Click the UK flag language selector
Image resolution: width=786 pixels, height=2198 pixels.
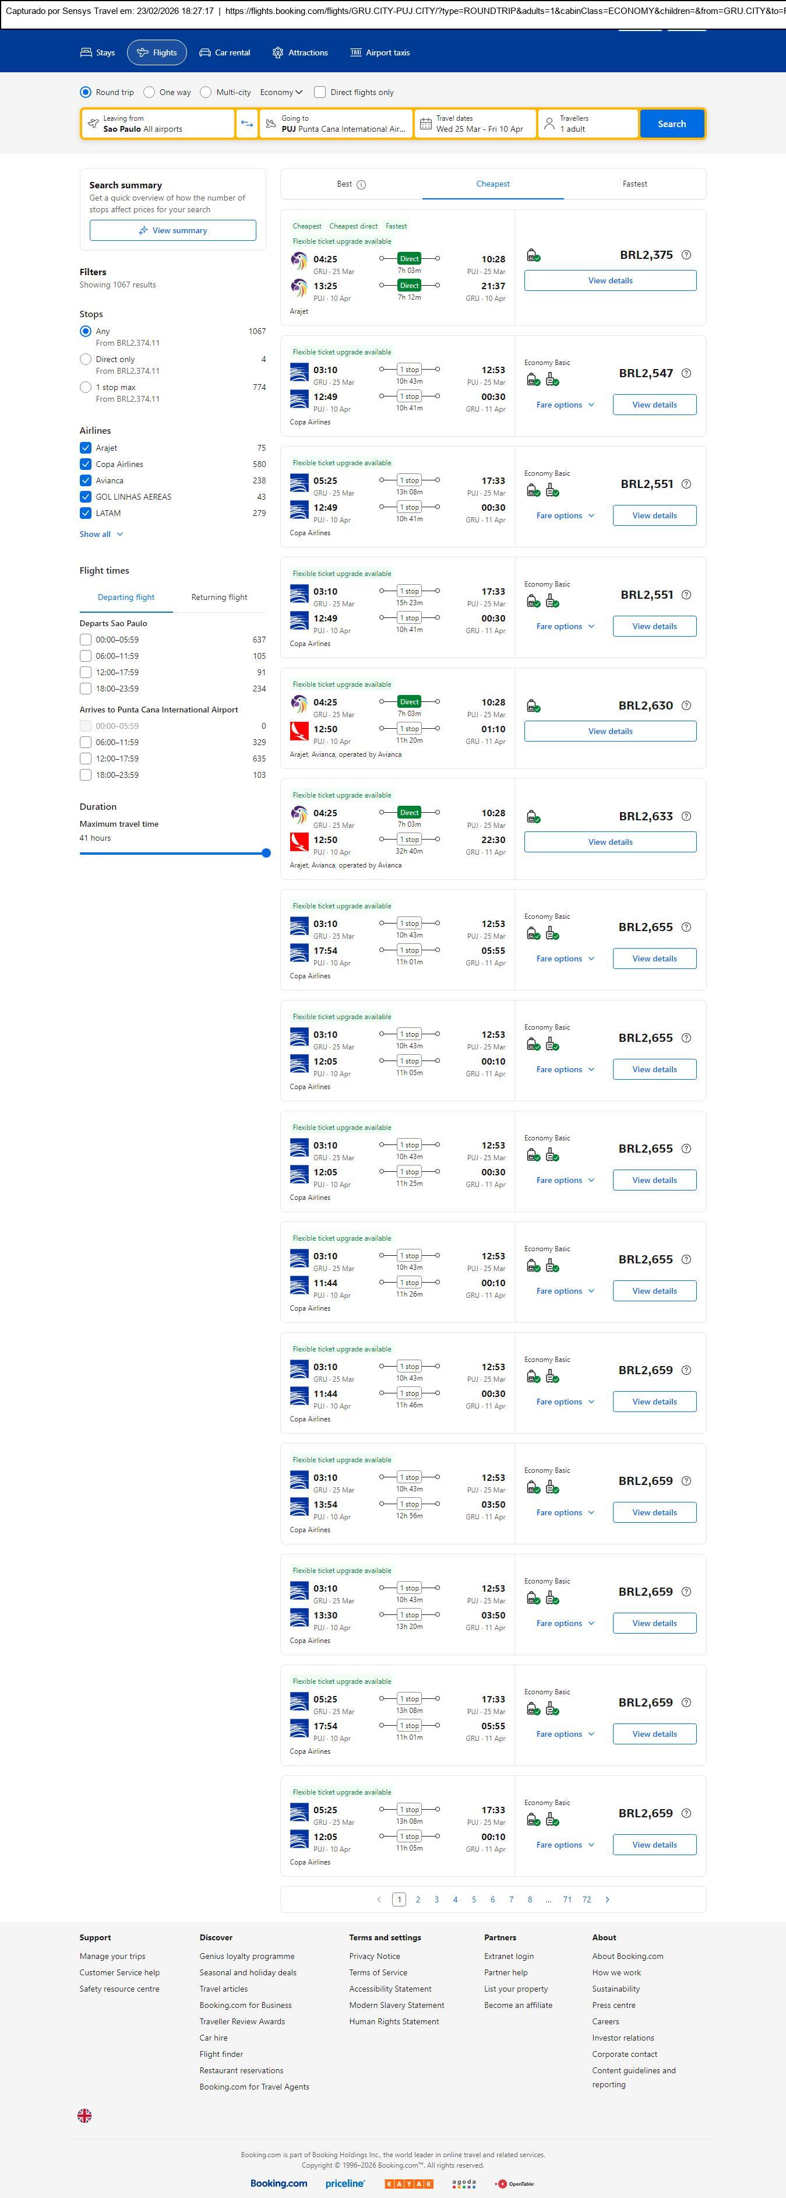pos(84,2115)
